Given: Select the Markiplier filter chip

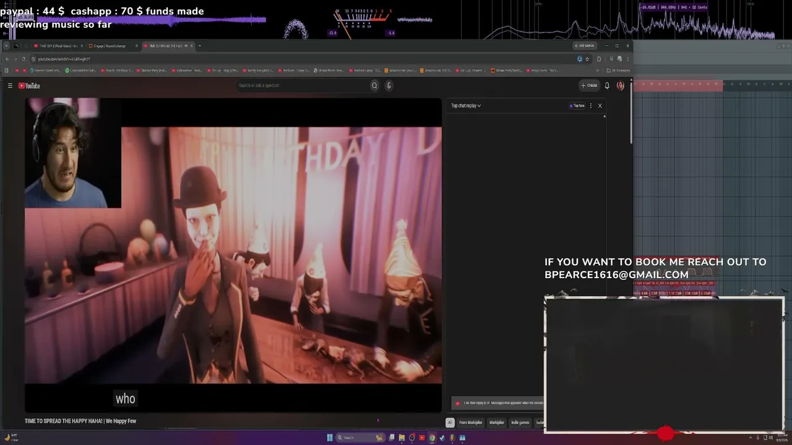Looking at the screenshot, I should 497,423.
